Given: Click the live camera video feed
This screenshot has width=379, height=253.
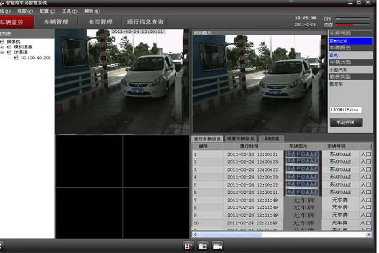Looking at the screenshot, I should [122, 81].
